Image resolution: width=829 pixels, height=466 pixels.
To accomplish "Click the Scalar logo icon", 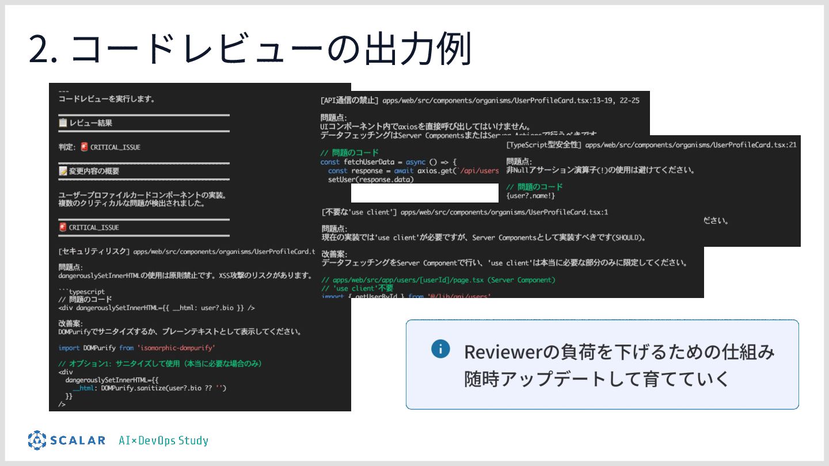I will (x=37, y=440).
